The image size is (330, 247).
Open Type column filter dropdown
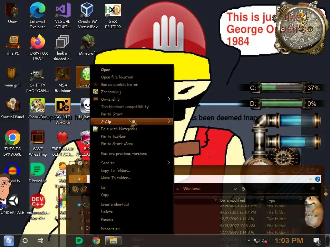301,200
